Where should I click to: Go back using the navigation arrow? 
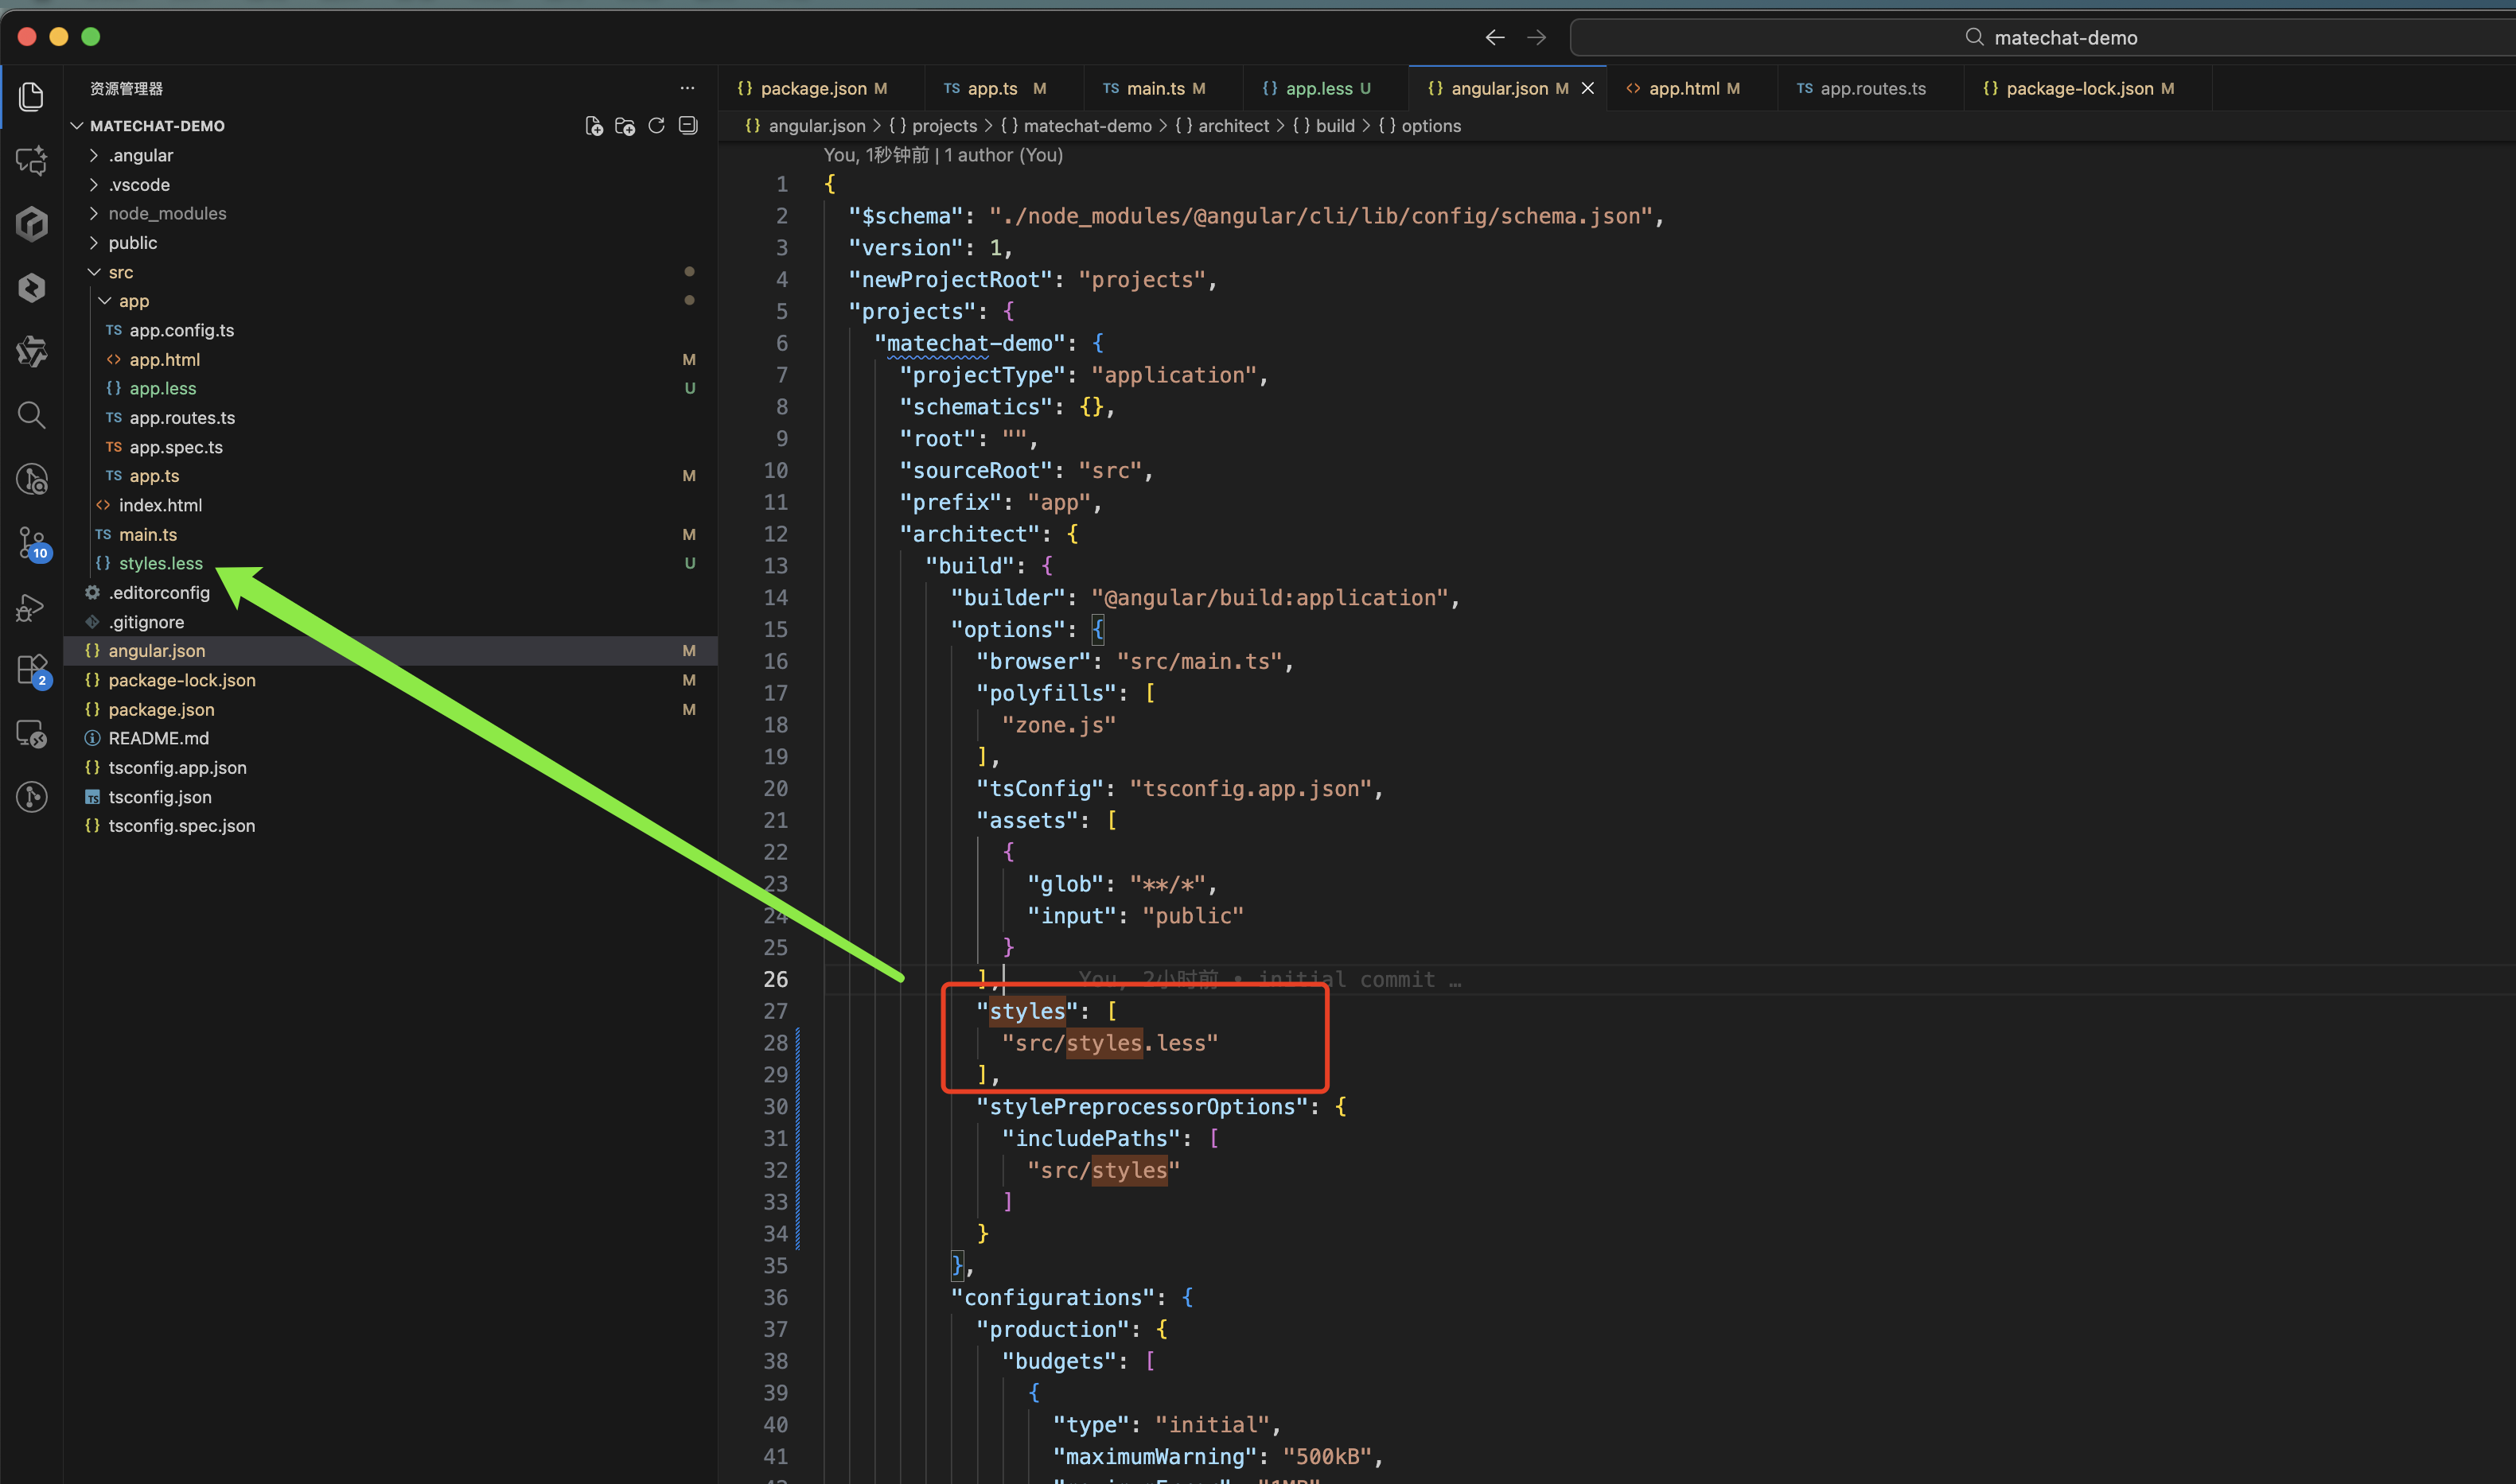pyautogui.click(x=1494, y=37)
